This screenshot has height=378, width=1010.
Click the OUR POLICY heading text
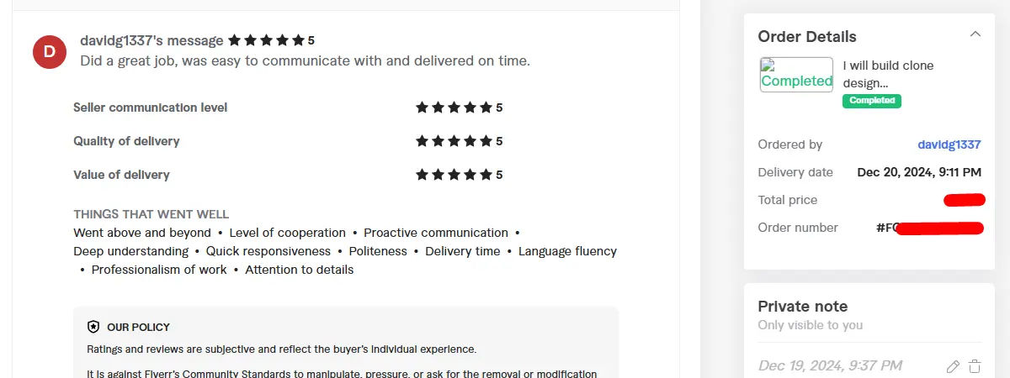point(138,327)
